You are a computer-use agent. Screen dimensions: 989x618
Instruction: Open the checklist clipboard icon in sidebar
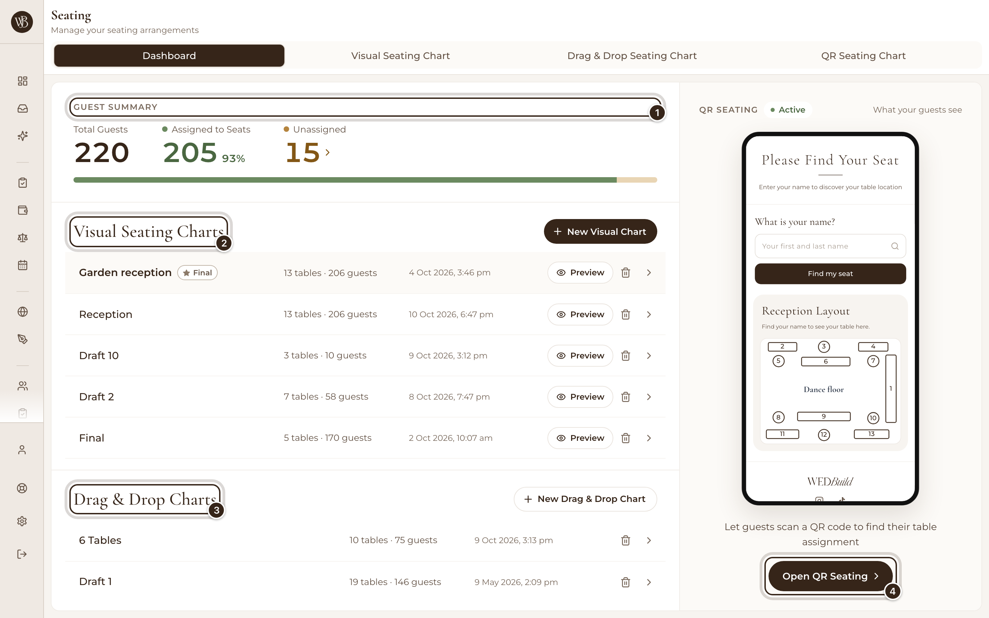tap(22, 183)
